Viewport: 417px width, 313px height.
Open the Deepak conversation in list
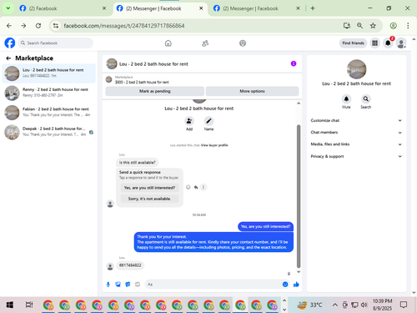point(49,132)
